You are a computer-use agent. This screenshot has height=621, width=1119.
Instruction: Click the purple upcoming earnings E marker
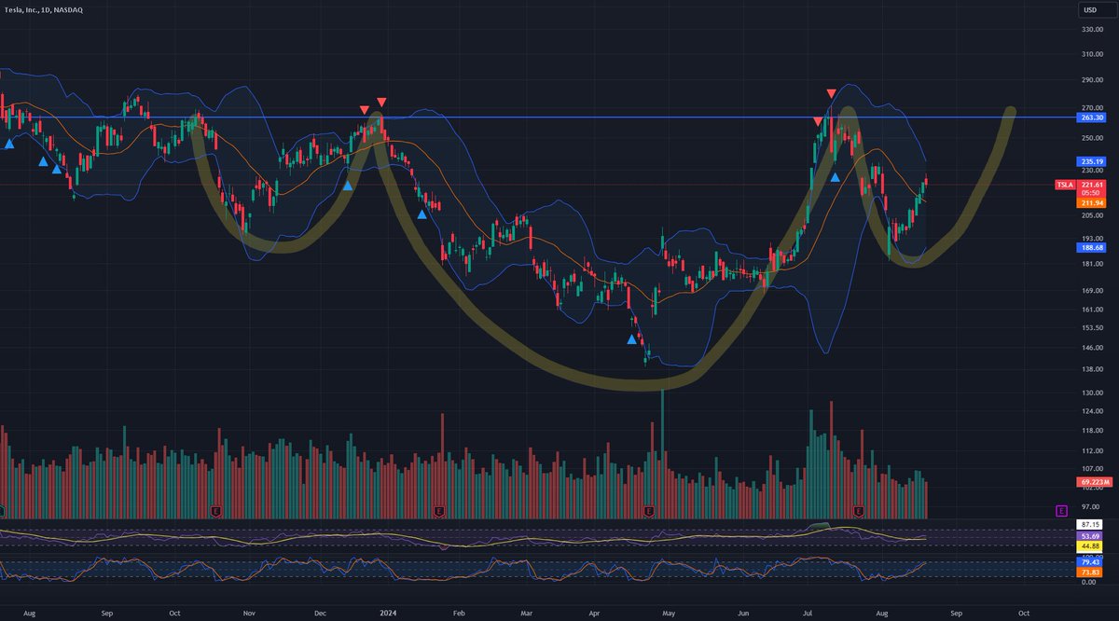[x=1061, y=510]
